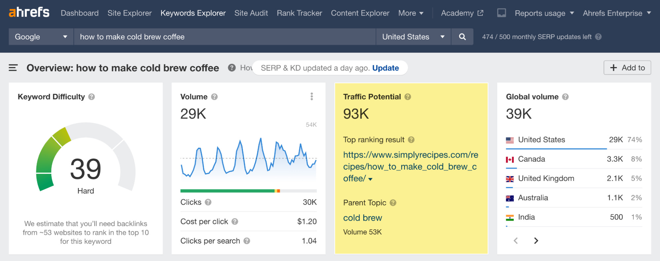Screen dimensions: 660x261
Task: Click the United States 29K volume value
Action: click(x=616, y=140)
